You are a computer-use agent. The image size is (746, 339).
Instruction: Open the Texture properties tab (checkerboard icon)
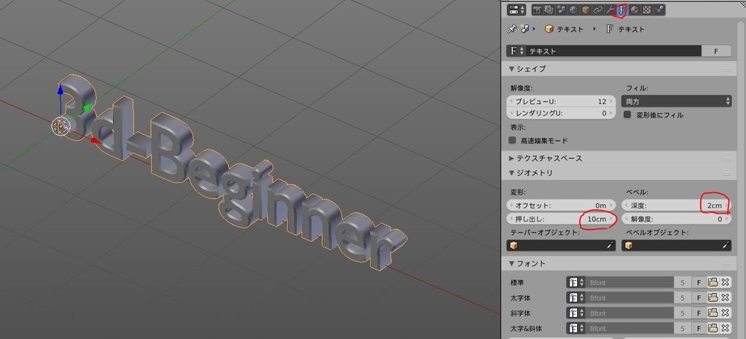[x=647, y=9]
